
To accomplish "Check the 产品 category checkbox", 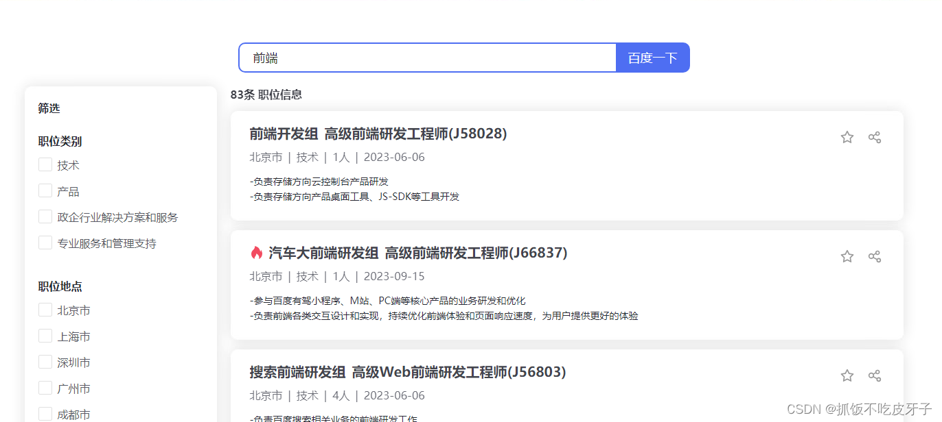I will click(x=45, y=190).
